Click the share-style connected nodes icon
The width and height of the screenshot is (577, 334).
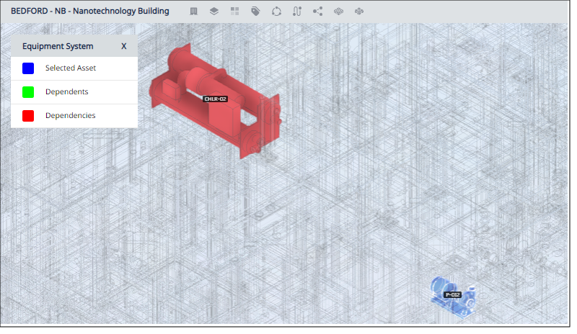(x=317, y=12)
